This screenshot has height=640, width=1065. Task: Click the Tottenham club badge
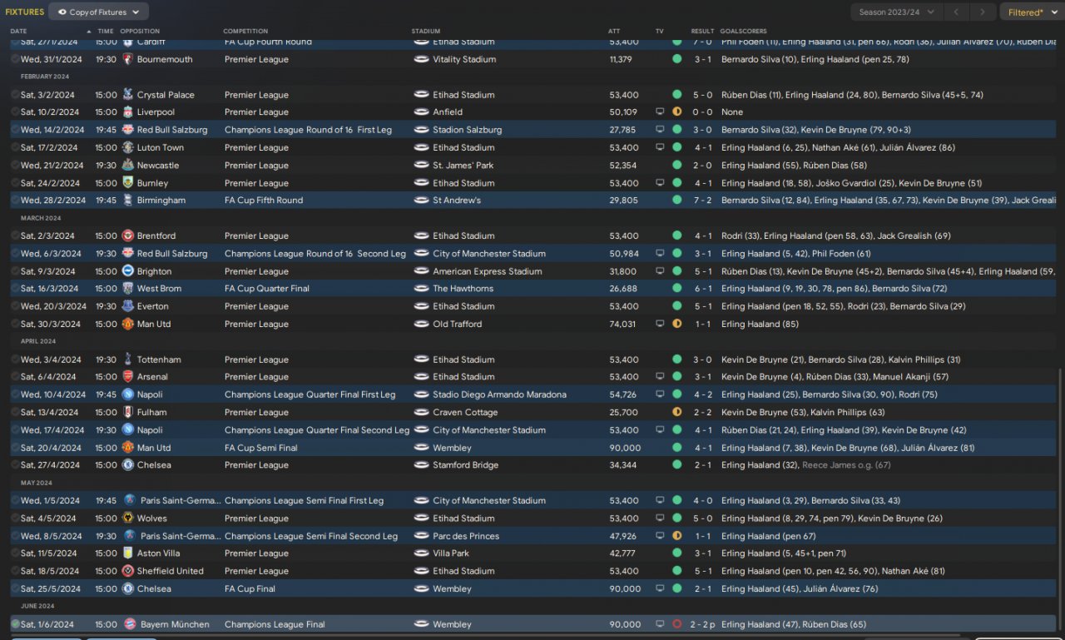128,360
